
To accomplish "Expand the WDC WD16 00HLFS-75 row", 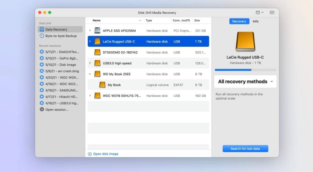I will click(x=90, y=96).
